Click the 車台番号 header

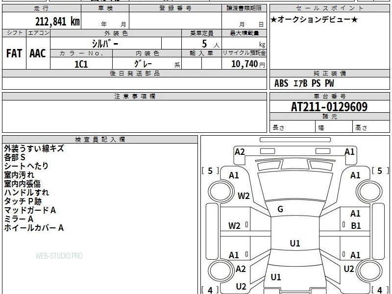329,96
